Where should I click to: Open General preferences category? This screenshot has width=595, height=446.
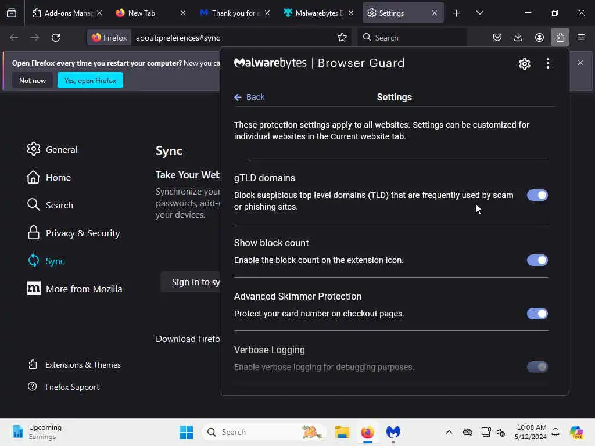click(x=52, y=149)
